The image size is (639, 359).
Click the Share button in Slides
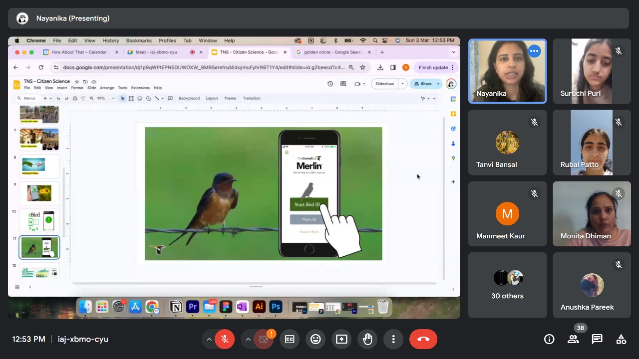(423, 84)
